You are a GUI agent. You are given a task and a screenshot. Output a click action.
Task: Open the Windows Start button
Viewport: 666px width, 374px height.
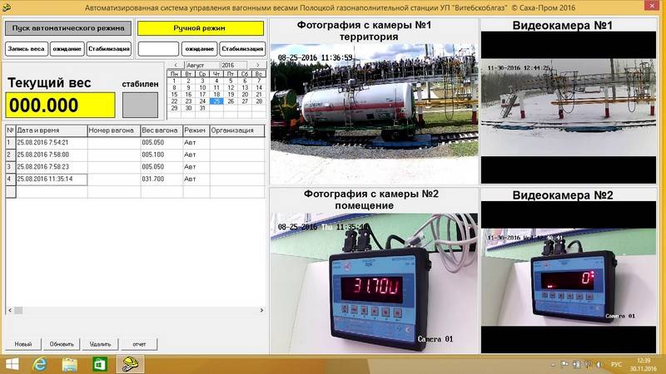point(12,364)
